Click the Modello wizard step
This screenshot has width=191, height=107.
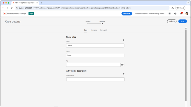click(88, 22)
